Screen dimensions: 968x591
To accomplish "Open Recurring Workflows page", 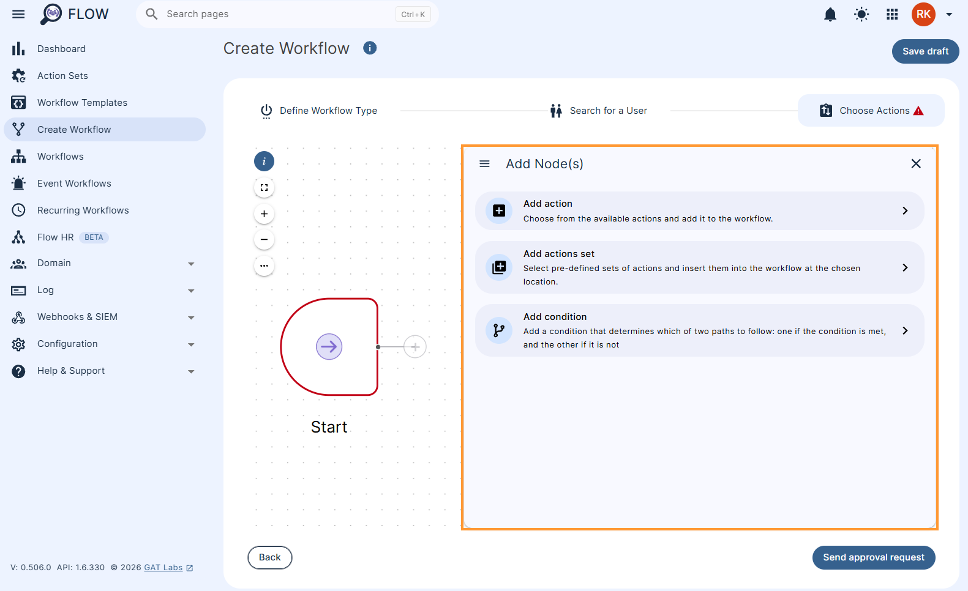I will tap(105, 210).
